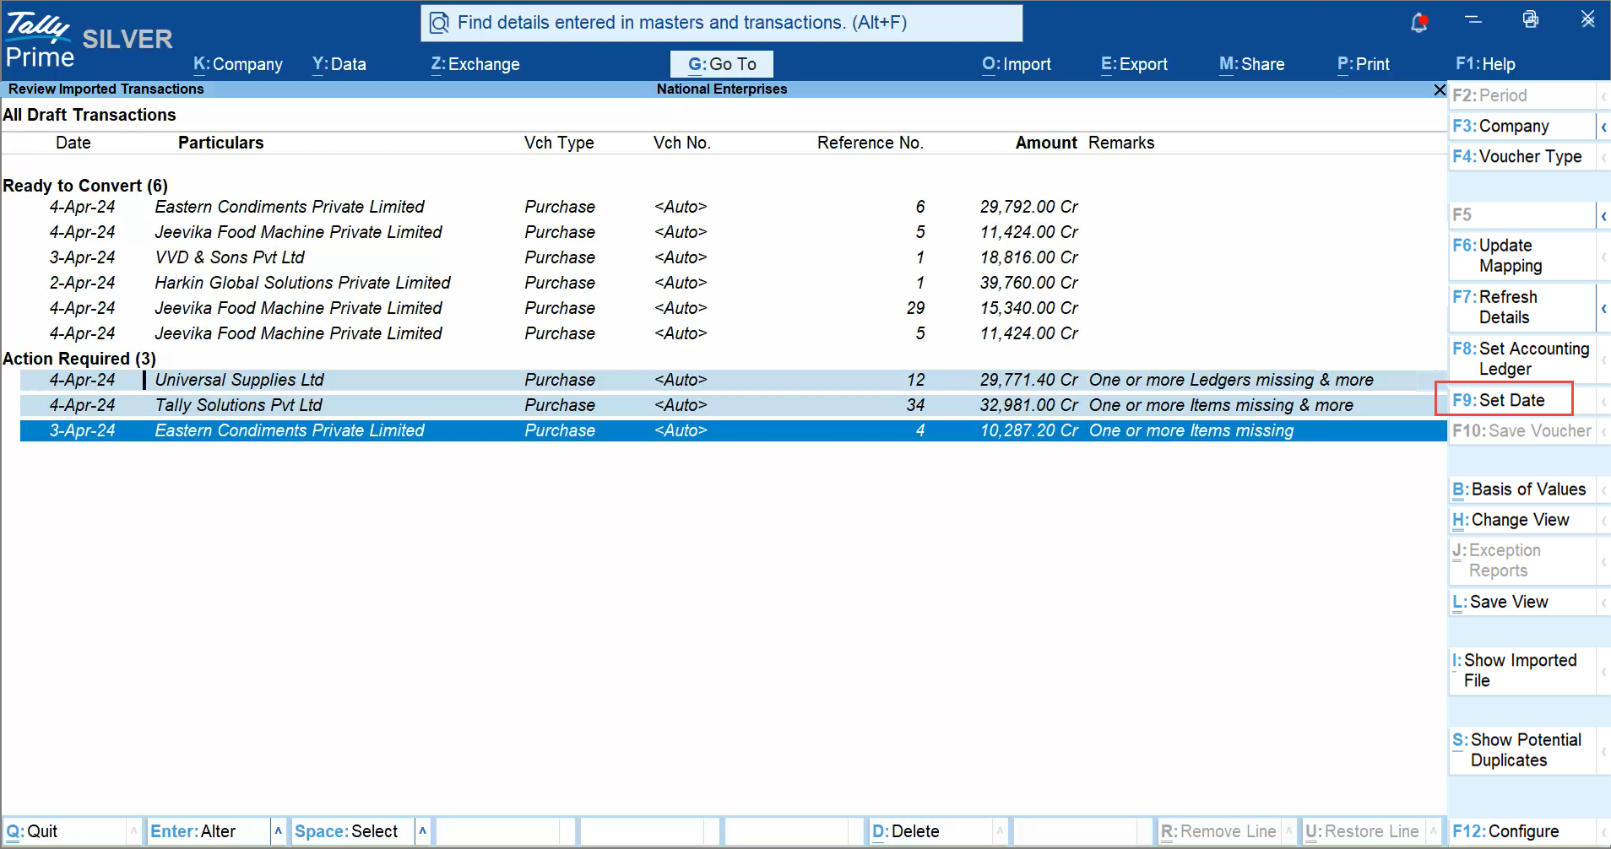
Task: Click the search magnifier icon in the find bar
Action: 439,23
